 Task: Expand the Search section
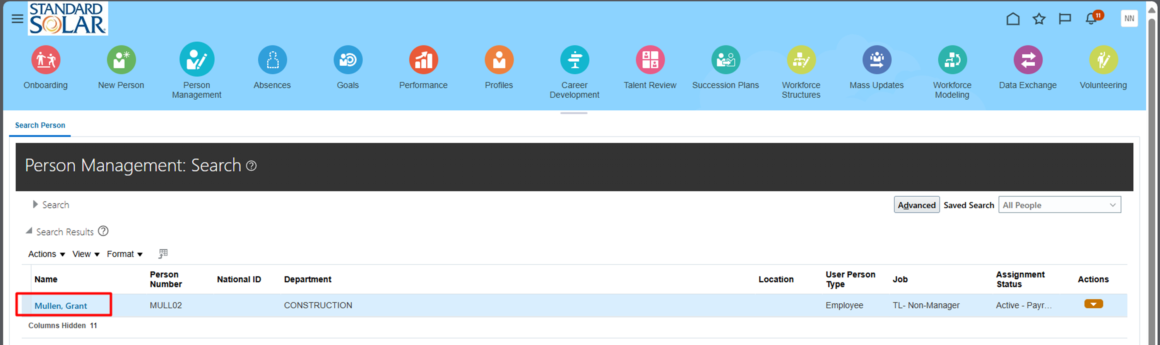tap(35, 205)
